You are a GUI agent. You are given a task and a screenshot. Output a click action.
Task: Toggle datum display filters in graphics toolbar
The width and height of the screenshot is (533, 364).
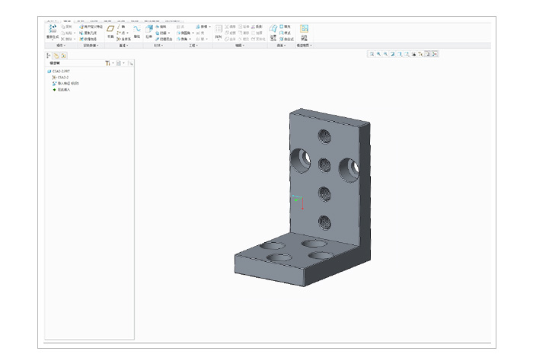coord(420,55)
